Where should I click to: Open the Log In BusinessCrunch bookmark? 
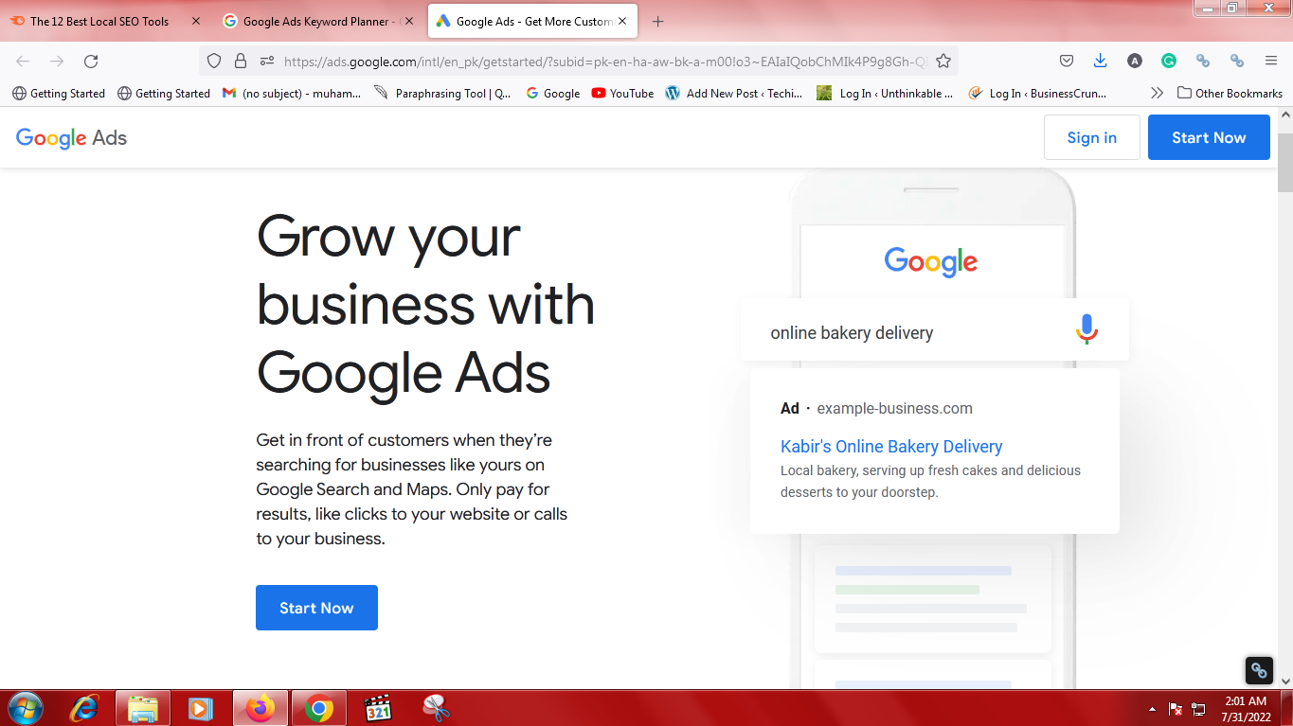pos(1037,93)
